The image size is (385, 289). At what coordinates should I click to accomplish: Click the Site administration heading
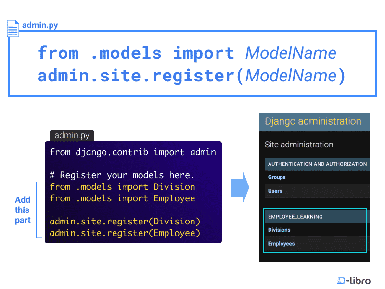pyautogui.click(x=299, y=144)
